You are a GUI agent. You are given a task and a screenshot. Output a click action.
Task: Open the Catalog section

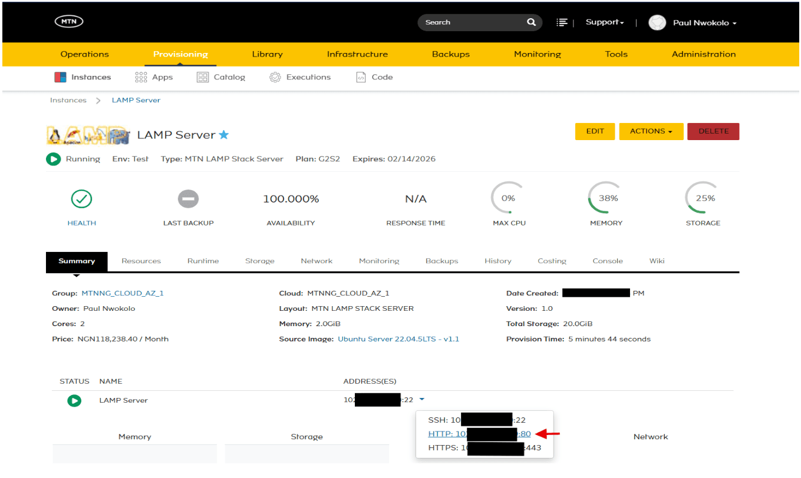[221, 77]
